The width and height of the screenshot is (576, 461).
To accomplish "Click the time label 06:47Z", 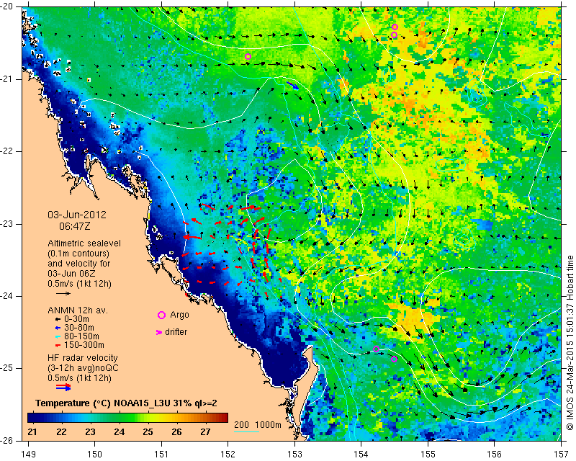I will coord(75,226).
